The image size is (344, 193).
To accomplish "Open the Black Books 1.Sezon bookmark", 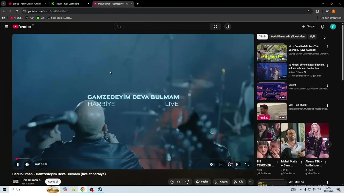I will [60, 18].
